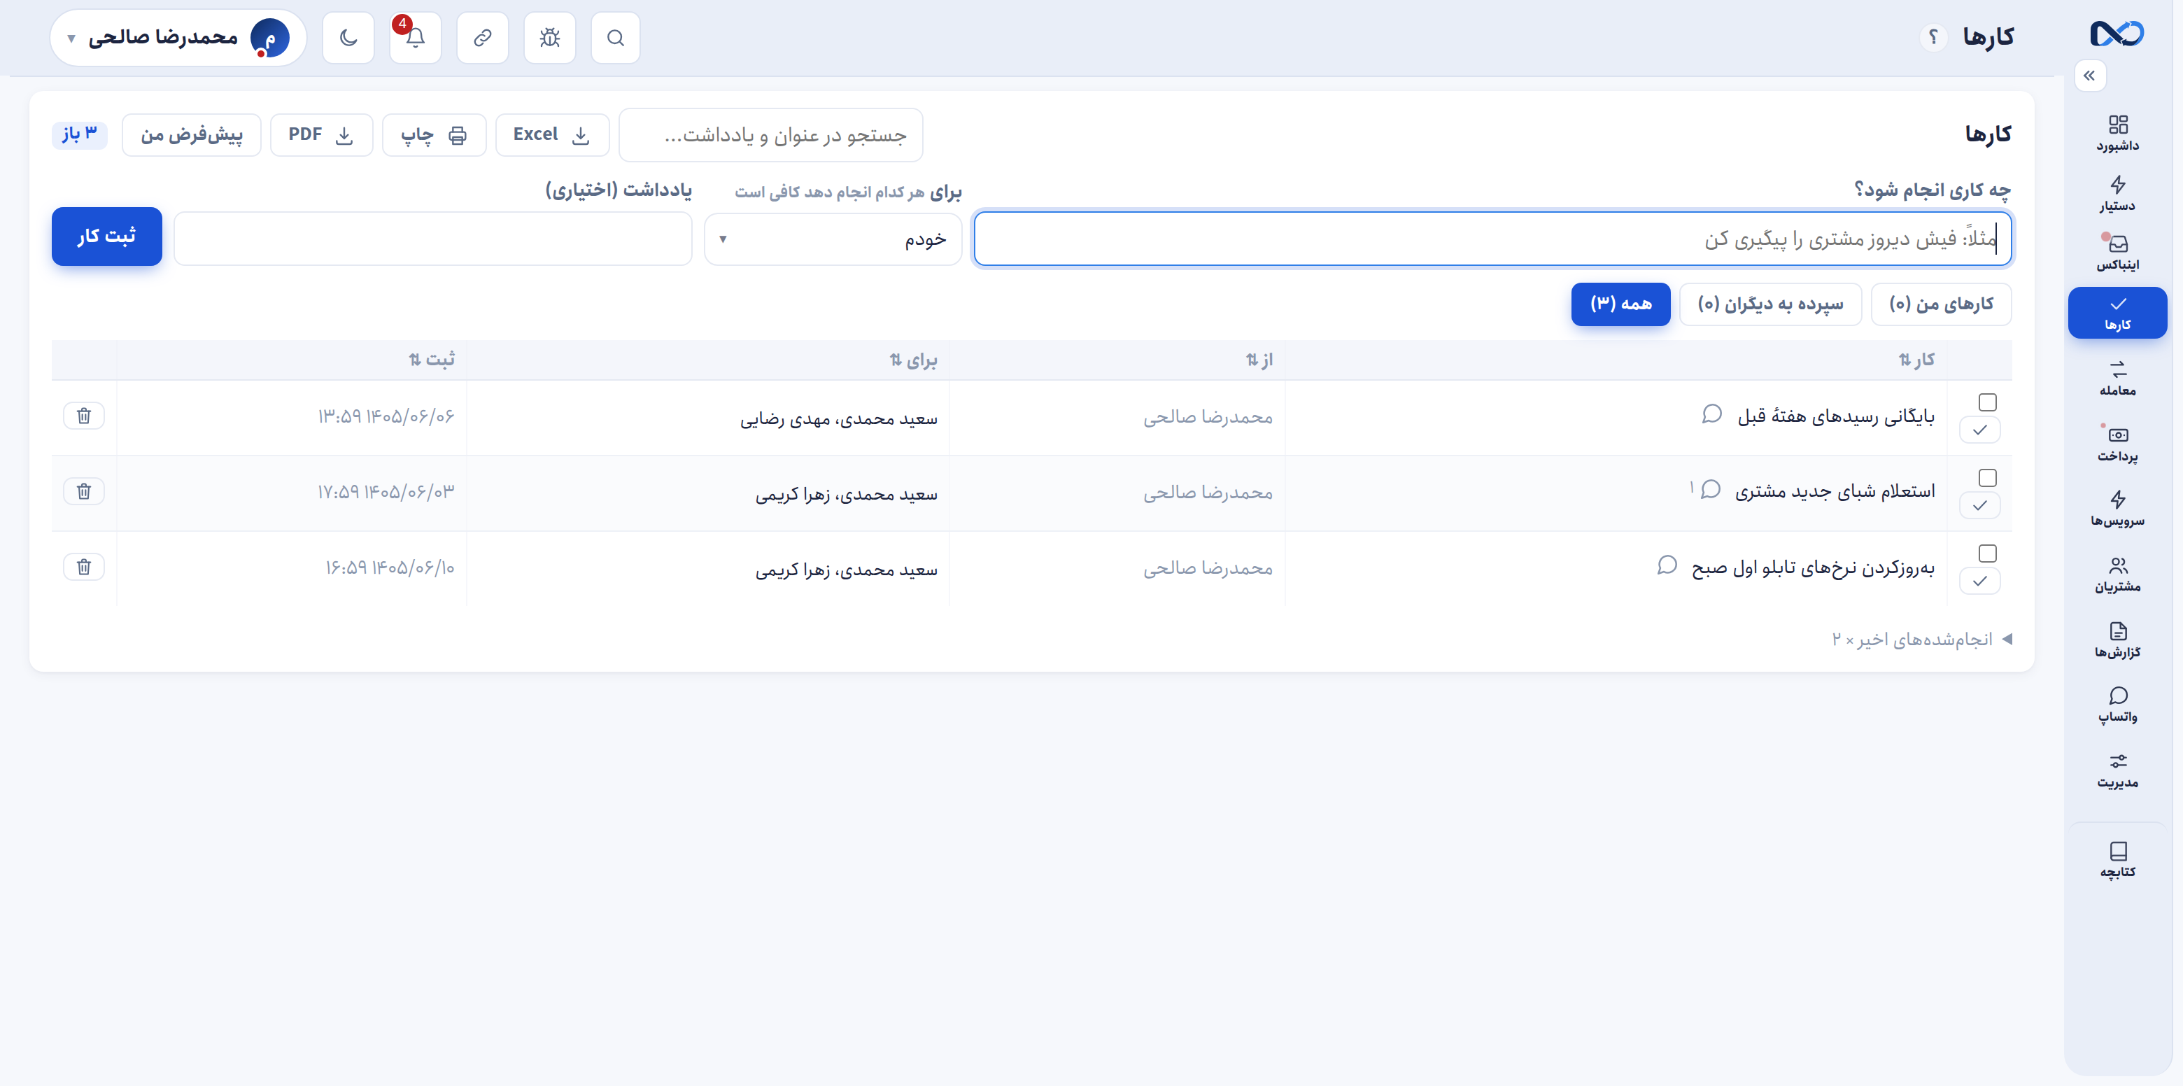The width and height of the screenshot is (2183, 1086).
Task: Sort by ثبت column
Action: click(x=431, y=360)
